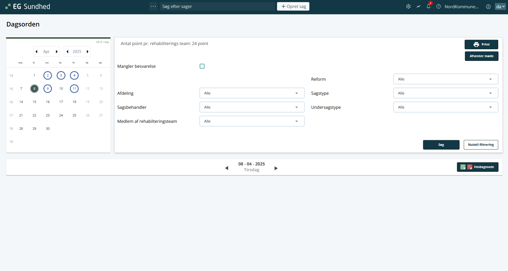Go to next day arrow
The width and height of the screenshot is (508, 271).
(x=276, y=168)
